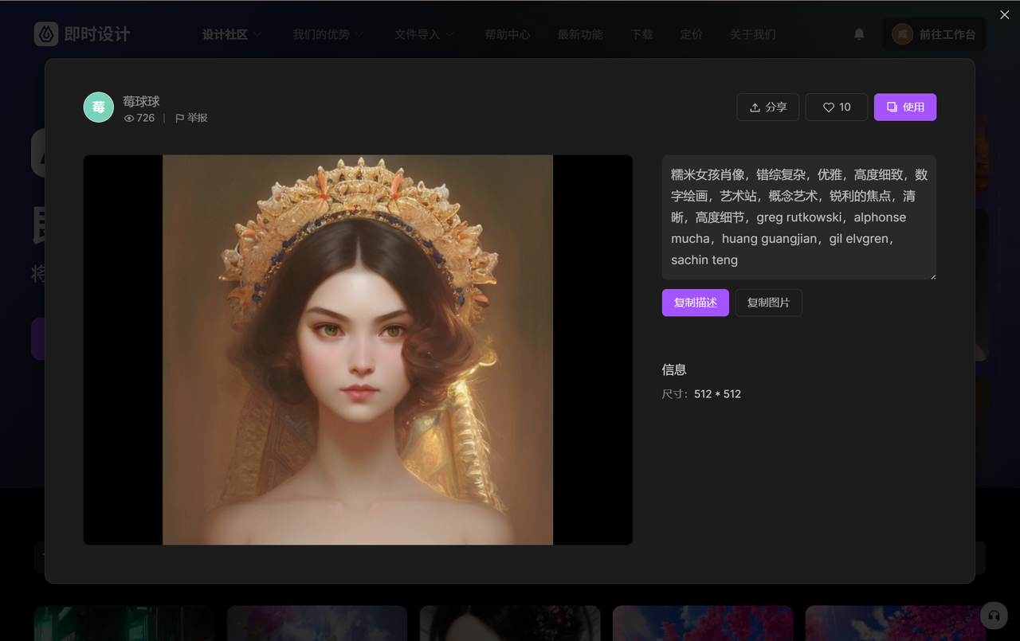Click the 即时设计 logo icon
Viewport: 1020px width, 641px height.
pos(46,34)
